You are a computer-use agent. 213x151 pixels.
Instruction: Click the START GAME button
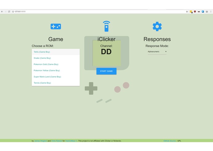[x=106, y=71]
